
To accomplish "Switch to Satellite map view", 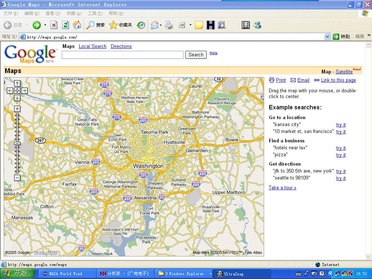I will click(344, 72).
